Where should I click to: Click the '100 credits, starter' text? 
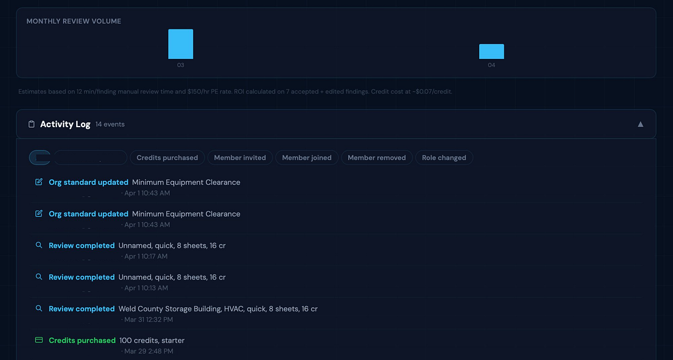click(x=152, y=340)
